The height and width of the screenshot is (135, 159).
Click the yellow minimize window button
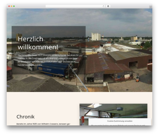coord(11,6)
